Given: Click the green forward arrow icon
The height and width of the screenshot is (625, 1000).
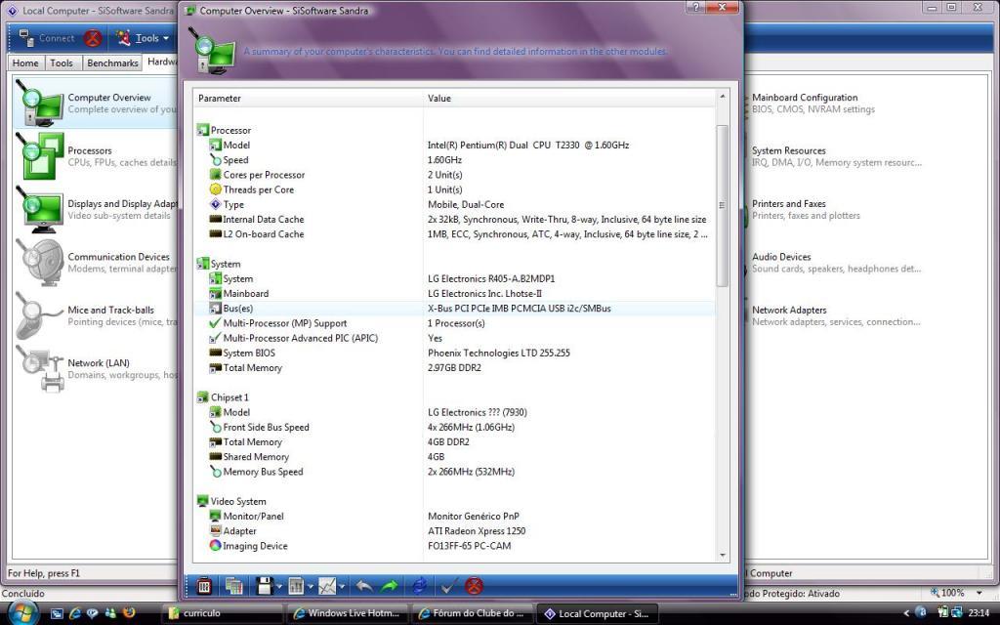Looking at the screenshot, I should pyautogui.click(x=389, y=586).
